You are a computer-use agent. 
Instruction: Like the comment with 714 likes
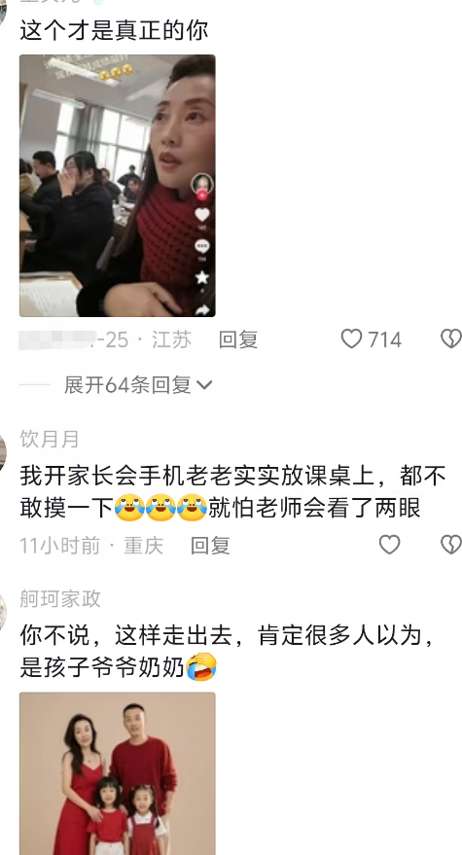351,339
